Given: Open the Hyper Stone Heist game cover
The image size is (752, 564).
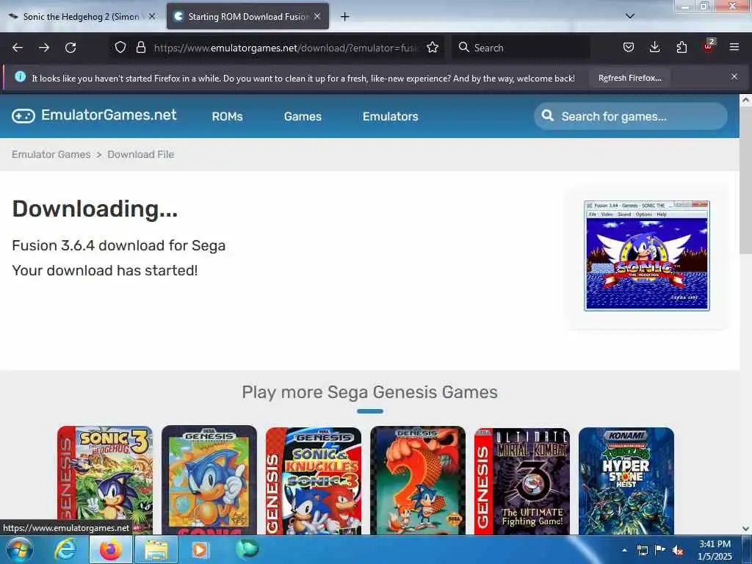Looking at the screenshot, I should coord(626,480).
